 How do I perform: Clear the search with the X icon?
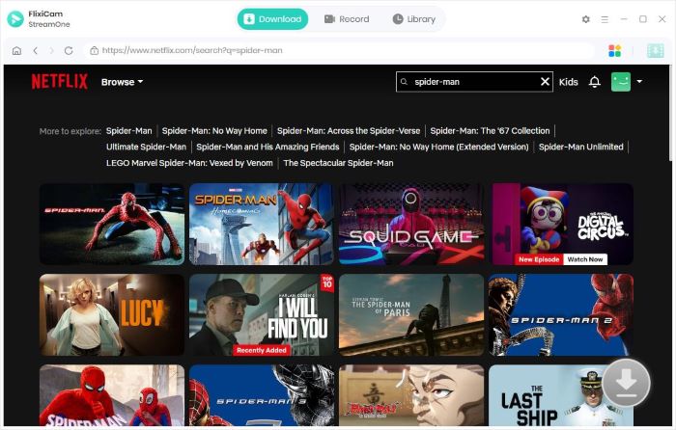tap(545, 81)
